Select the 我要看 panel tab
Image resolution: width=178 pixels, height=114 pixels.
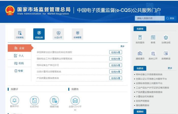click(140, 29)
